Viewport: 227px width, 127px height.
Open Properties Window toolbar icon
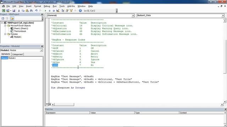click(x=67, y=11)
